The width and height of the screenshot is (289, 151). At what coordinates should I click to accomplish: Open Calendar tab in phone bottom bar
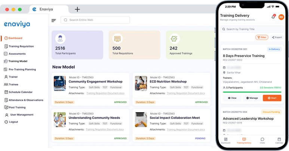point(279,141)
